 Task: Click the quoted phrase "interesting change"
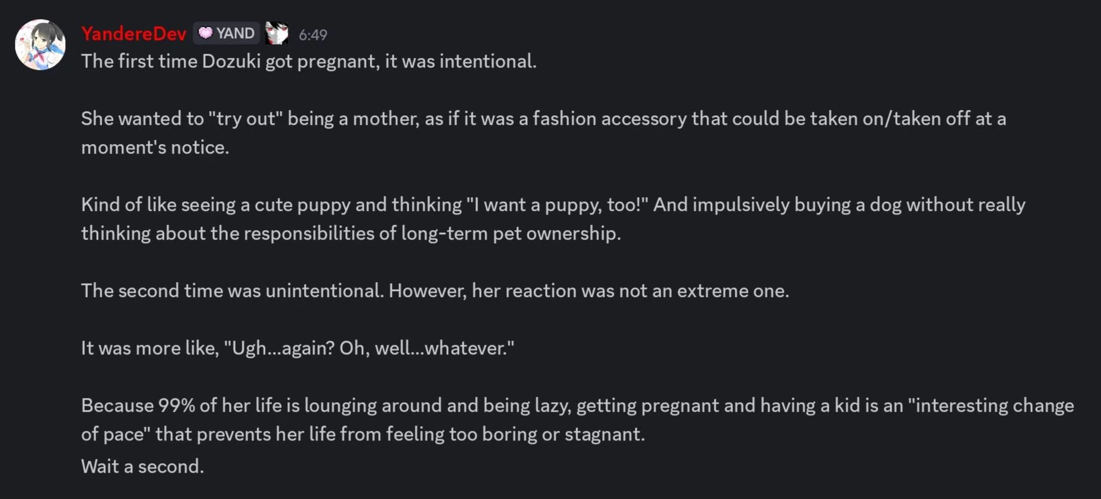(x=991, y=406)
